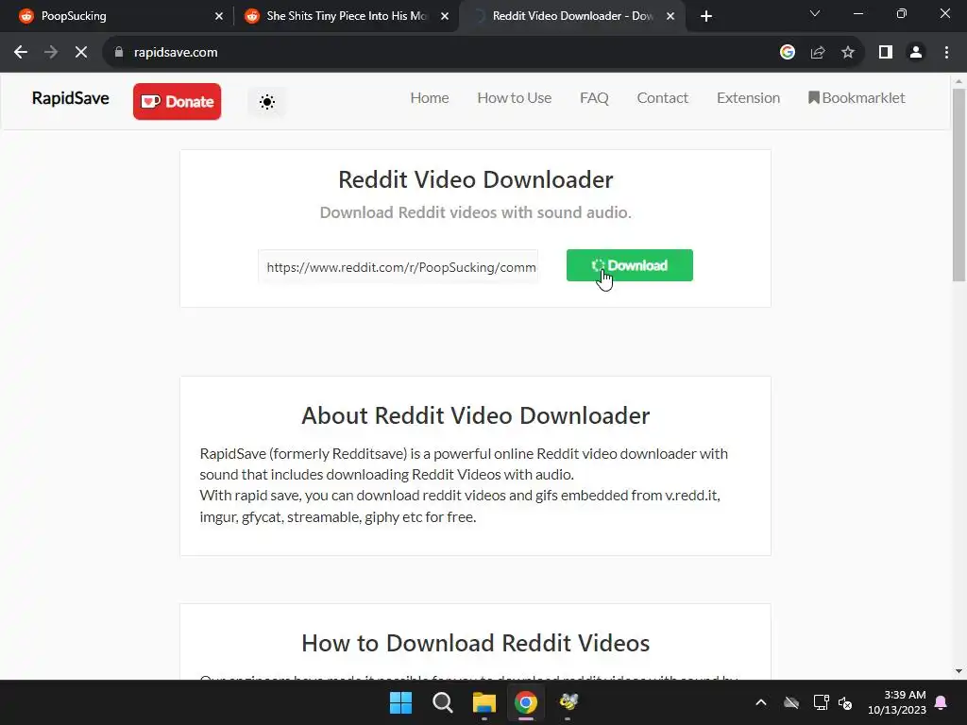Screen dimensions: 967x725
Task: Click 'How to Download Reddit Videos' heading
Action: [476, 643]
